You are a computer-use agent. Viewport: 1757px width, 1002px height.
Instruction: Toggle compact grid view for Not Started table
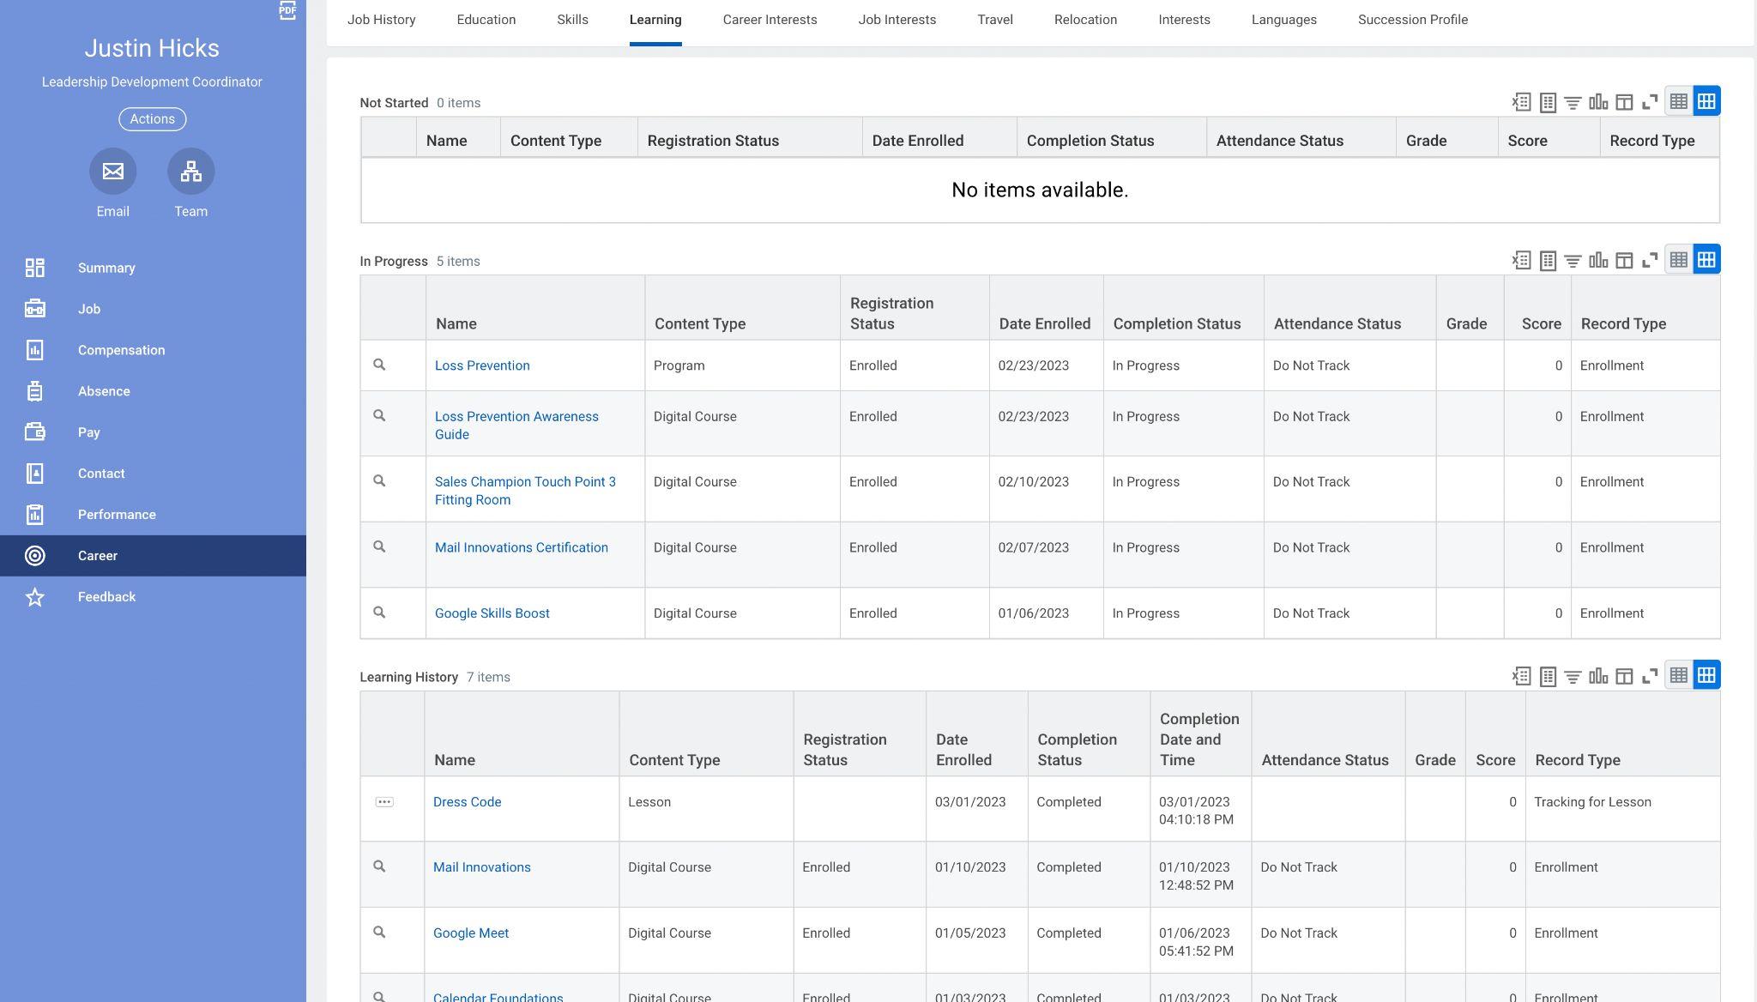point(1679,101)
